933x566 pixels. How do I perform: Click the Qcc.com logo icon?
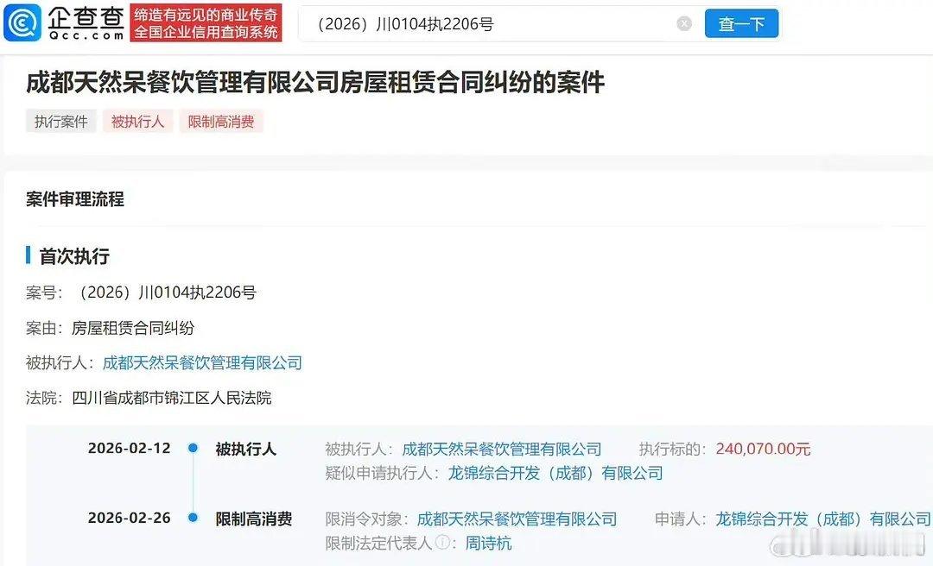pos(22,22)
